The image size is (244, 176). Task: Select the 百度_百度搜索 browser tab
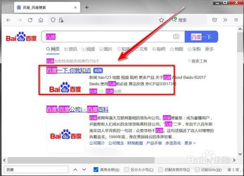(47, 7)
